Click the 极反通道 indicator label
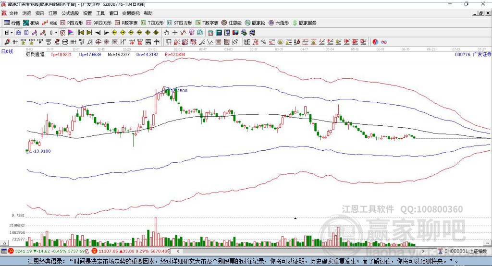Screen dimensions: 492x266 pyautogui.click(x=35, y=55)
